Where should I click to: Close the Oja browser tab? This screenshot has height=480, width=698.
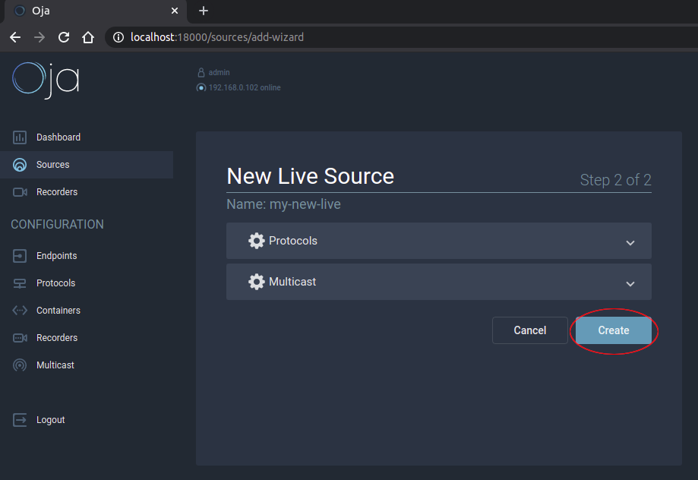[175, 11]
